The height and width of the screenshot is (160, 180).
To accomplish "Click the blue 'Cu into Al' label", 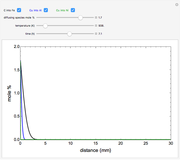I will point(35,10).
